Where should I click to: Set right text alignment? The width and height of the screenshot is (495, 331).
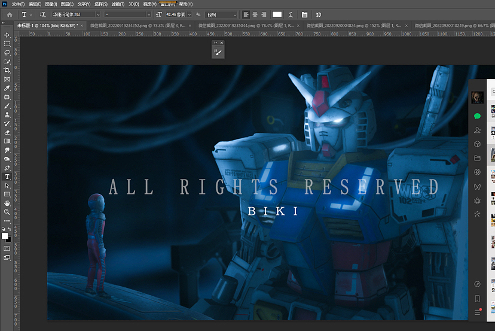point(264,14)
